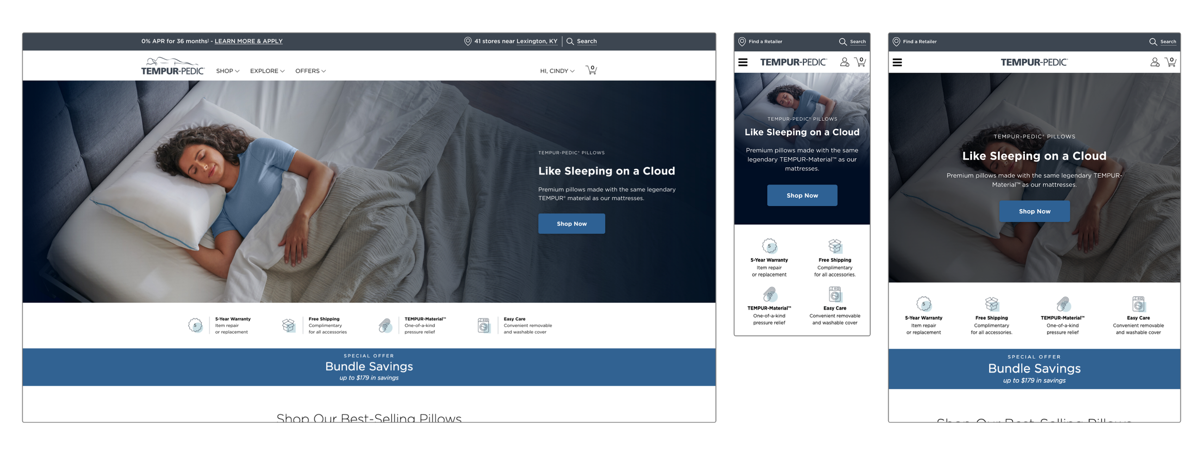This screenshot has height=455, width=1203.
Task: Click location pin icon in desktop top bar
Action: point(467,41)
